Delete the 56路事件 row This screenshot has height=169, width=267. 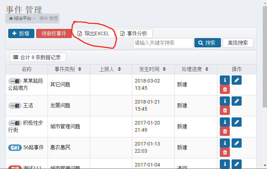point(225,152)
